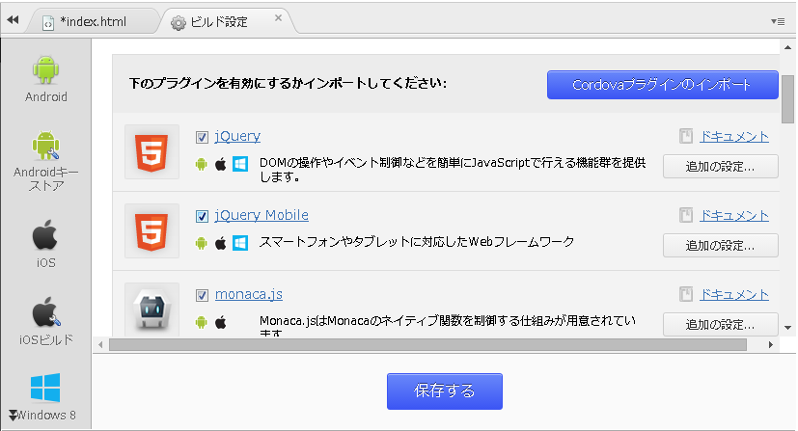Click the document icon beside jQuery Mobile ドキュメント

686,215
